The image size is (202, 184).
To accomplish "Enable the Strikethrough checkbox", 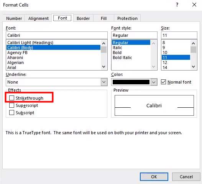I will pos(11,98).
